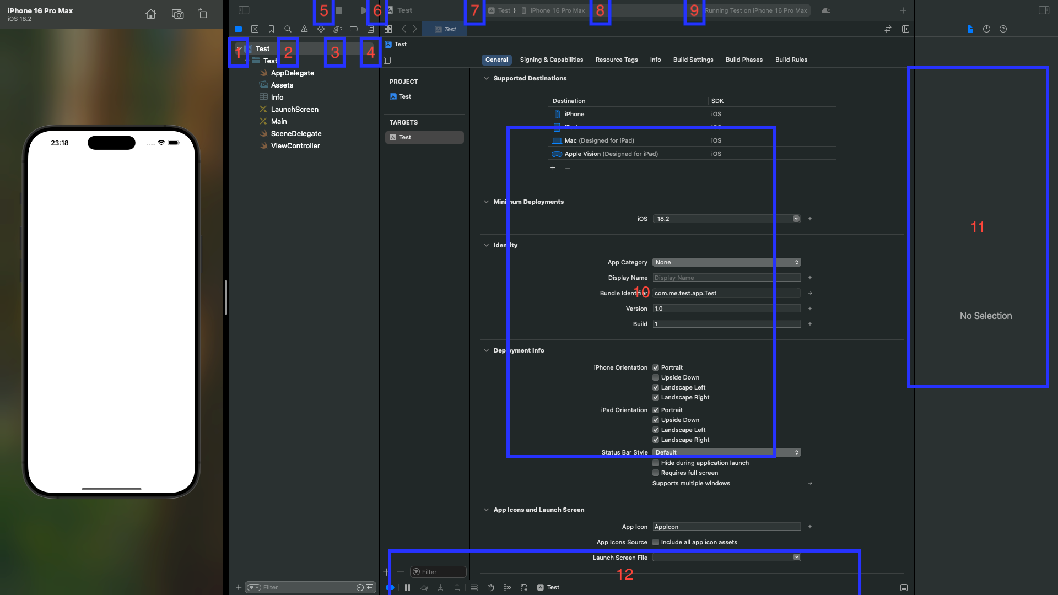The image size is (1058, 595).
Task: Uncheck iPad Orientation Portrait
Action: [656, 410]
